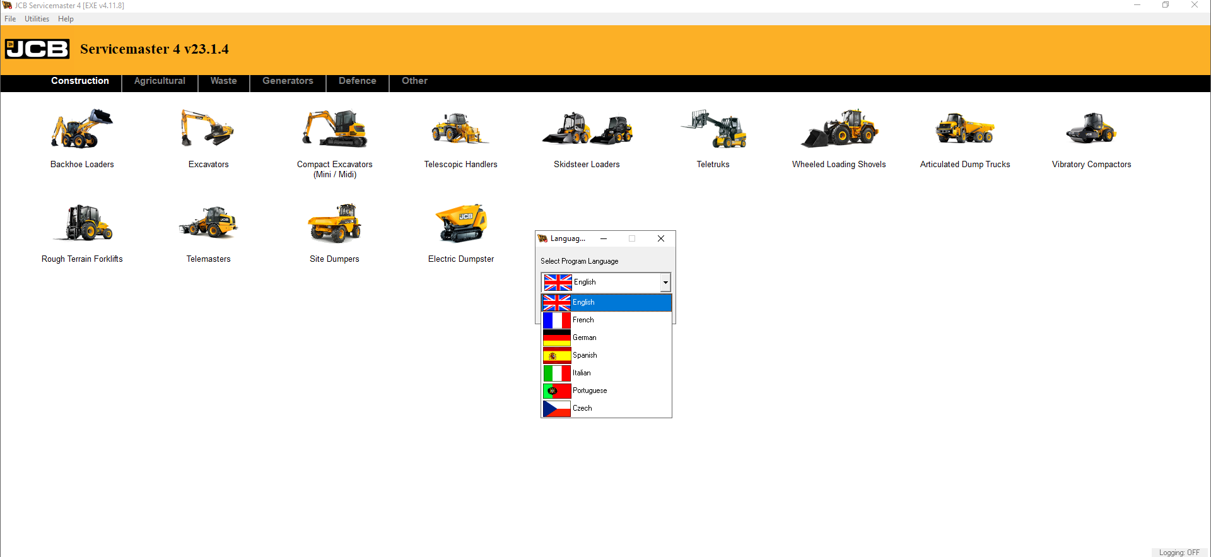Image resolution: width=1211 pixels, height=557 pixels.
Task: Open the Utilities menu
Action: click(x=37, y=19)
